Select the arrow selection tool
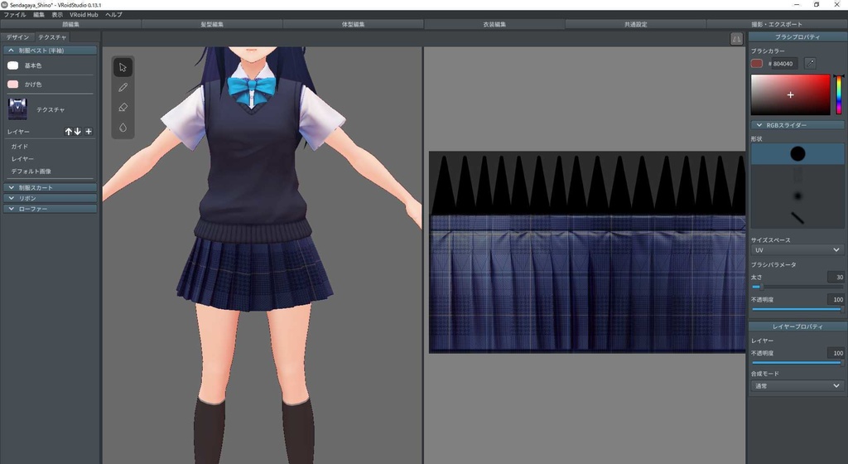 click(x=123, y=67)
